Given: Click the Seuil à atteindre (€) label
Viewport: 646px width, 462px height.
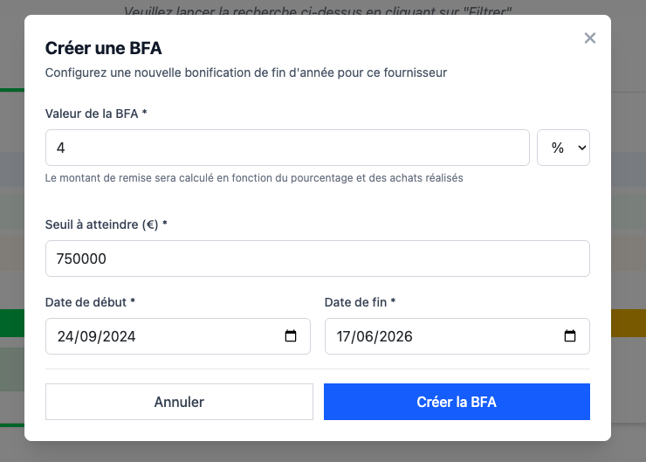Looking at the screenshot, I should pyautogui.click(x=106, y=224).
